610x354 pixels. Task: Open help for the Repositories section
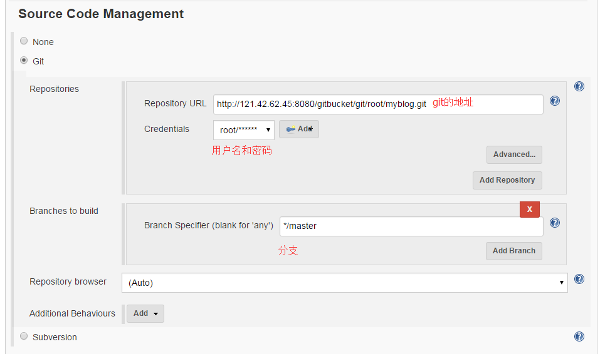coord(579,87)
